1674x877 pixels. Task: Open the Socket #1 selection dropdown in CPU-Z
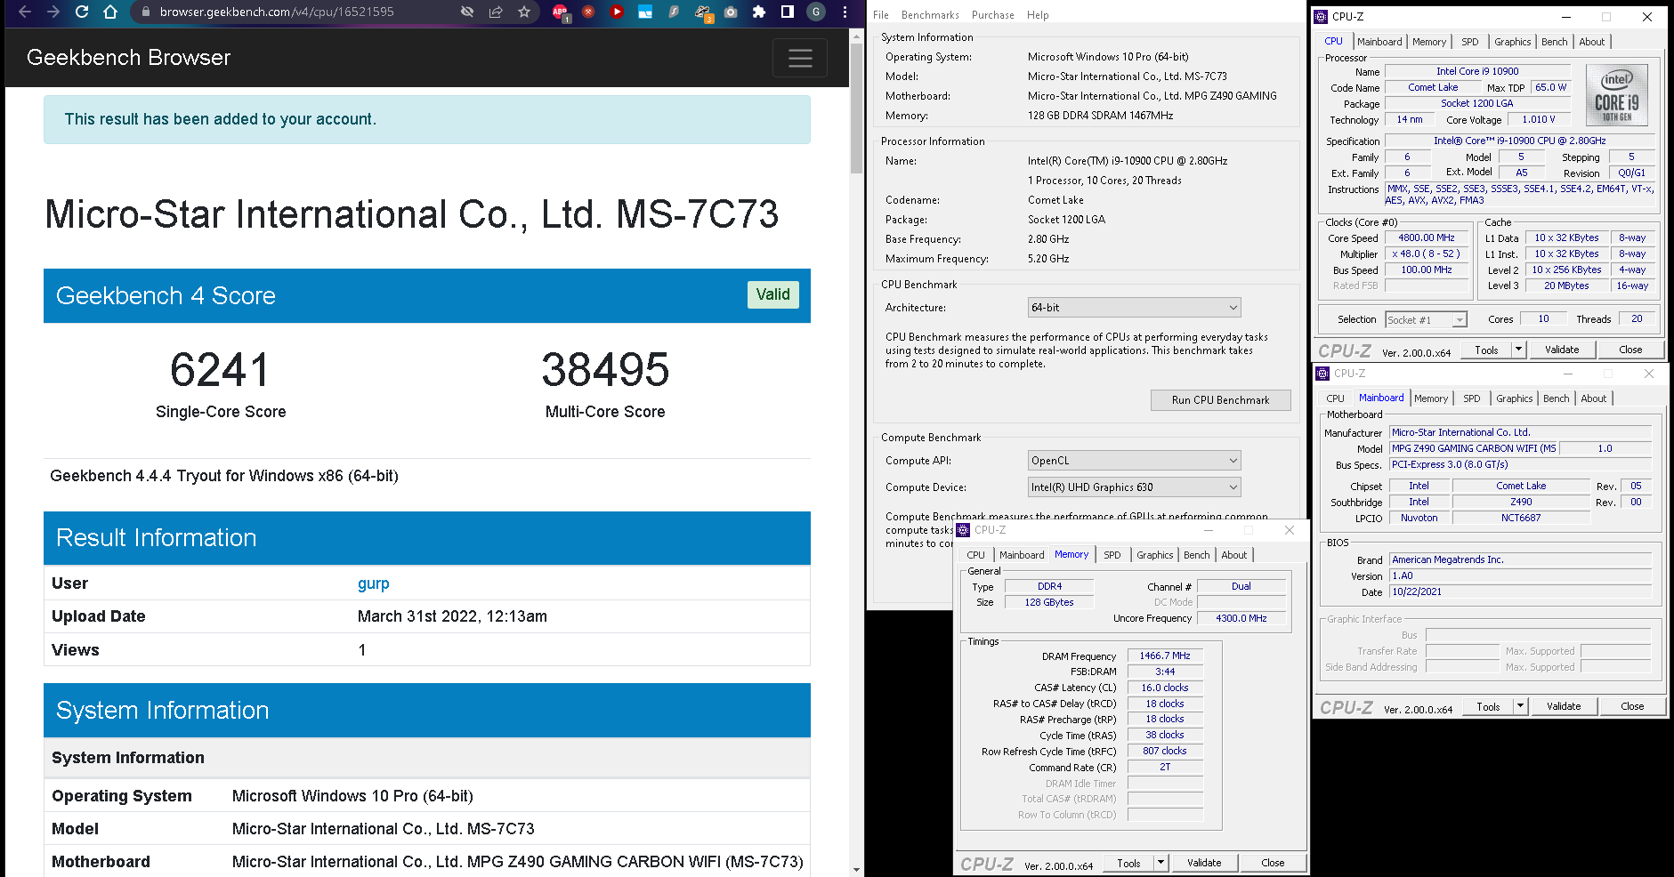click(x=1426, y=320)
